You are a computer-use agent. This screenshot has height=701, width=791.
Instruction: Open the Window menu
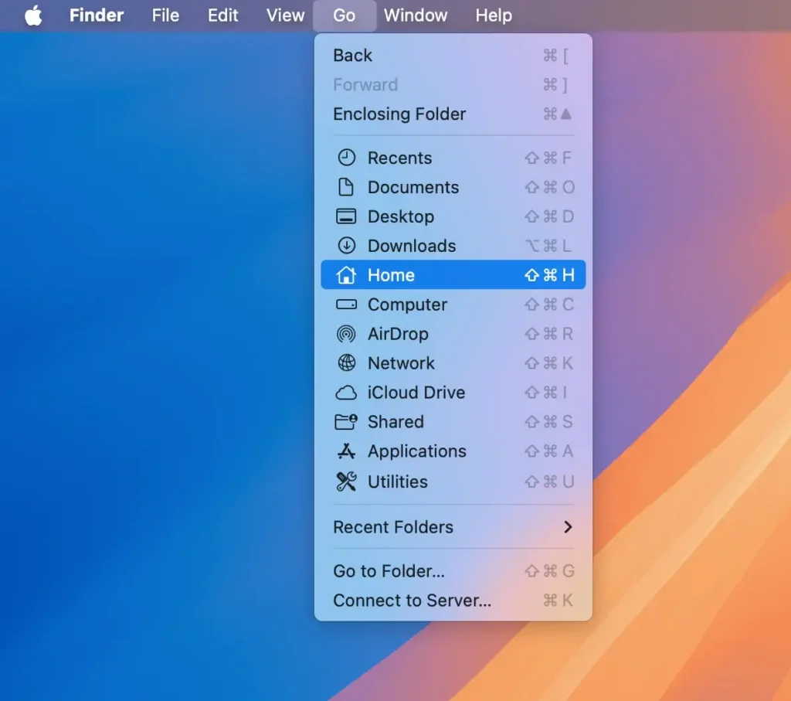415,15
